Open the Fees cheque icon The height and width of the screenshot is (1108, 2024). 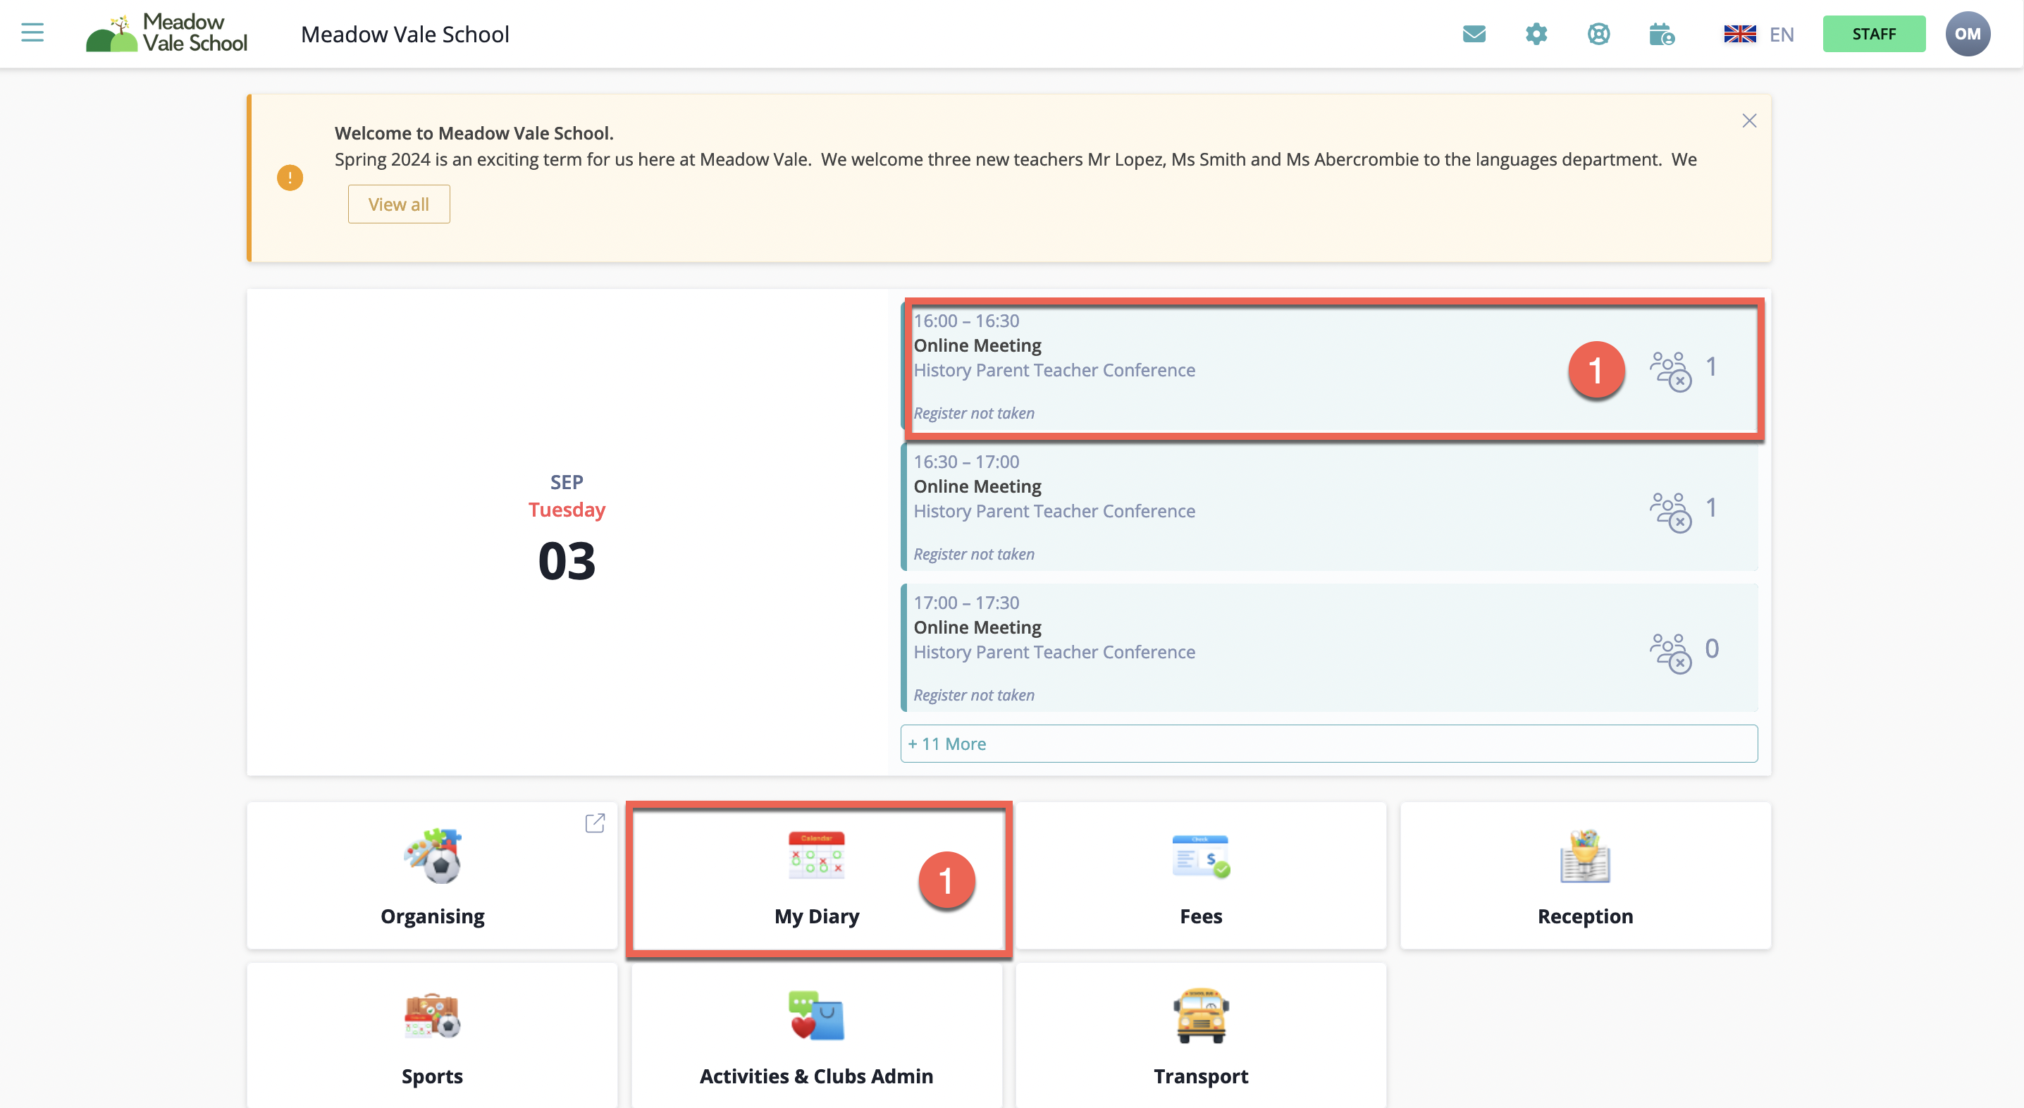tap(1201, 856)
